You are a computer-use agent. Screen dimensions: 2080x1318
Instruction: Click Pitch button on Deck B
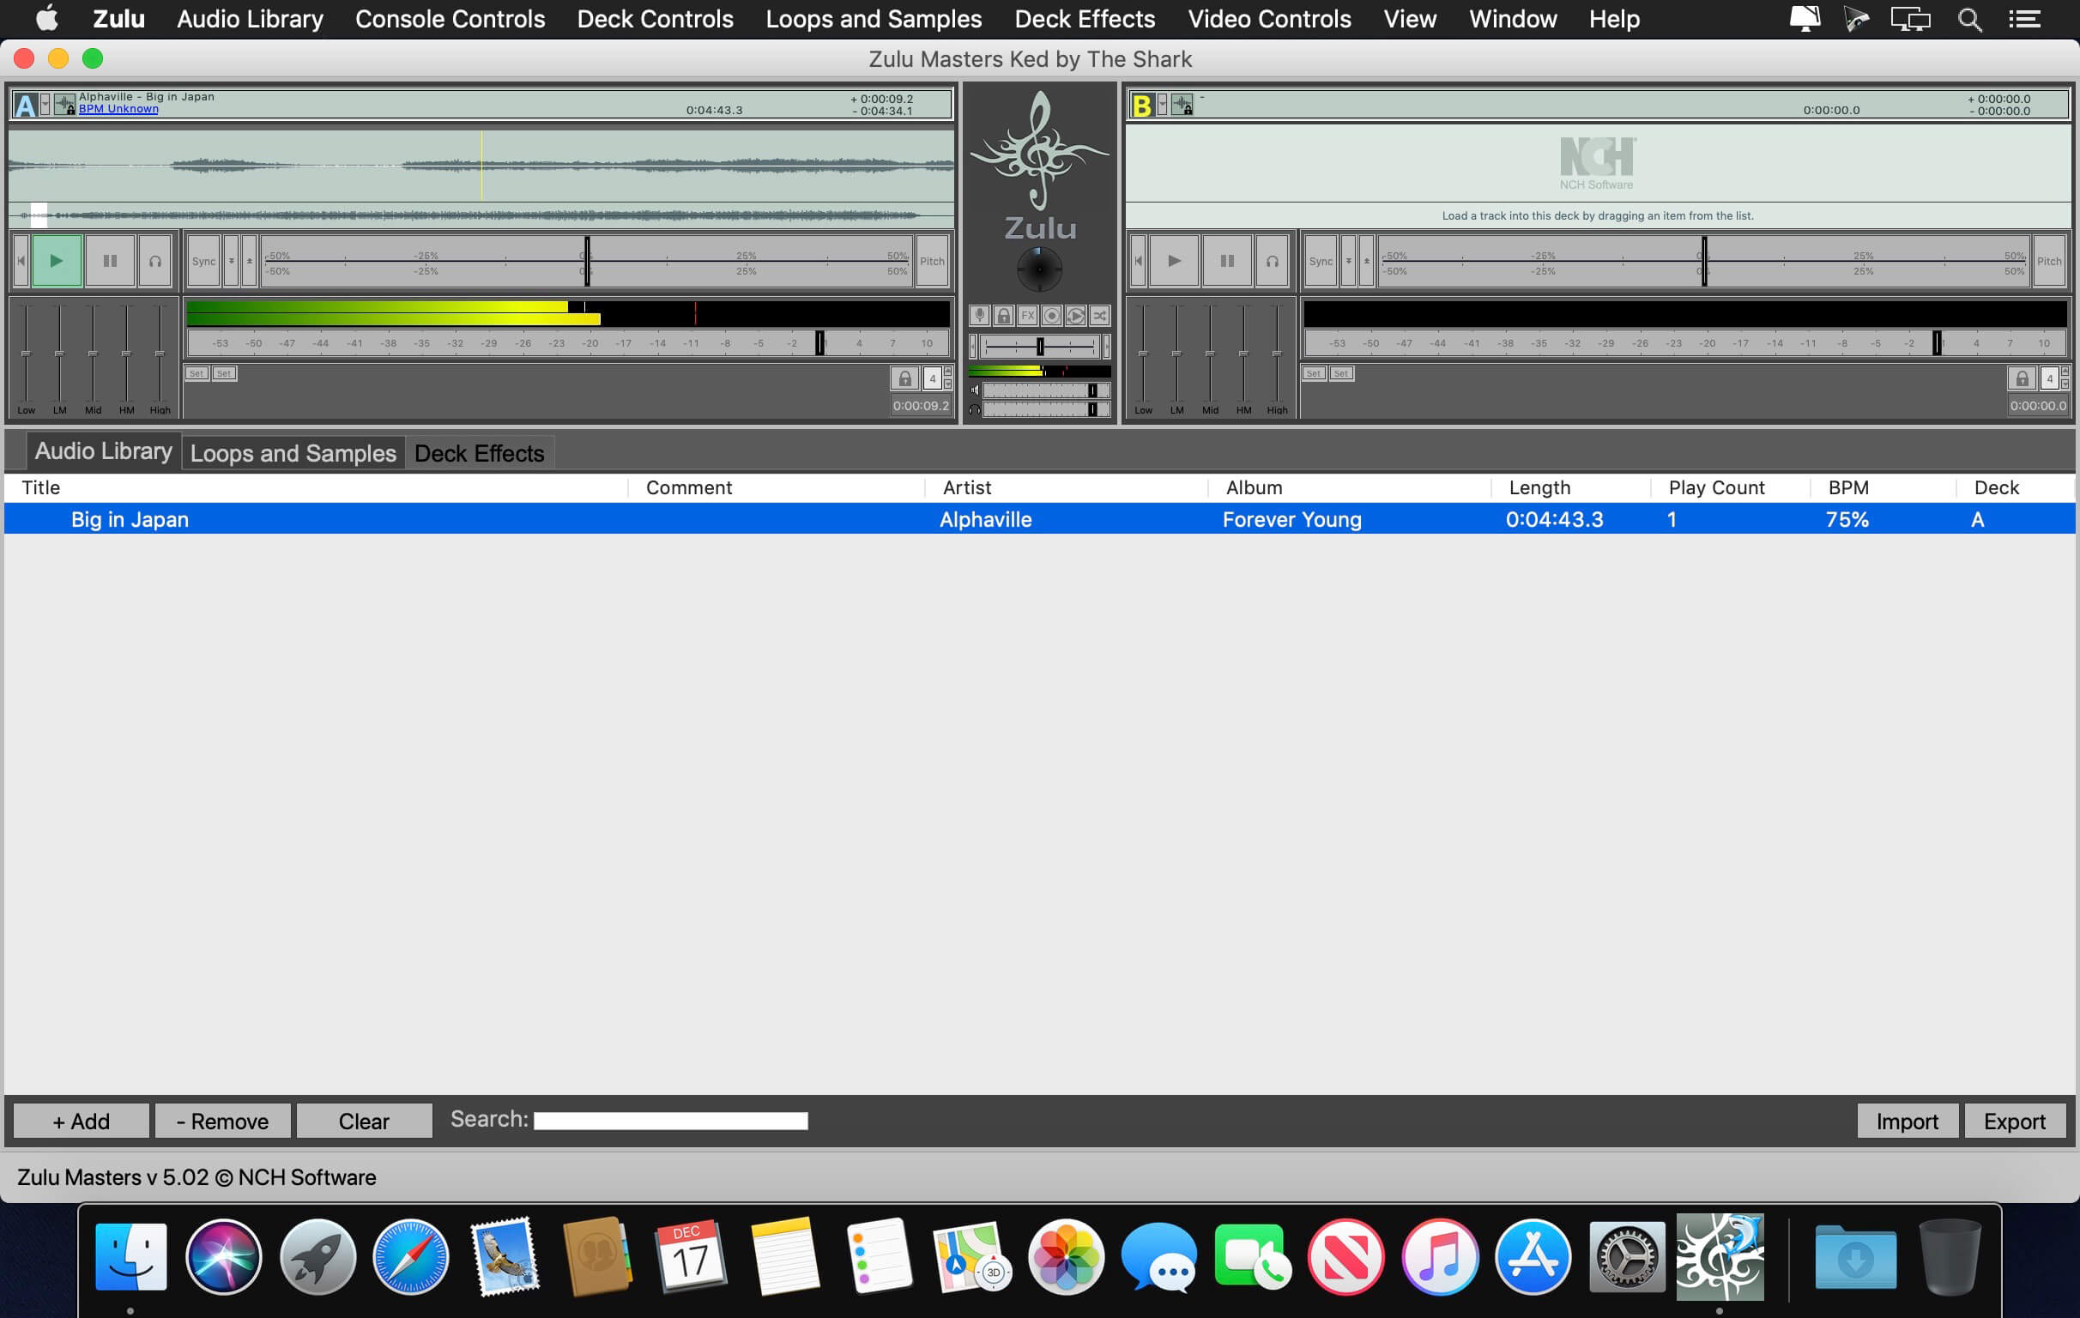click(x=2049, y=261)
